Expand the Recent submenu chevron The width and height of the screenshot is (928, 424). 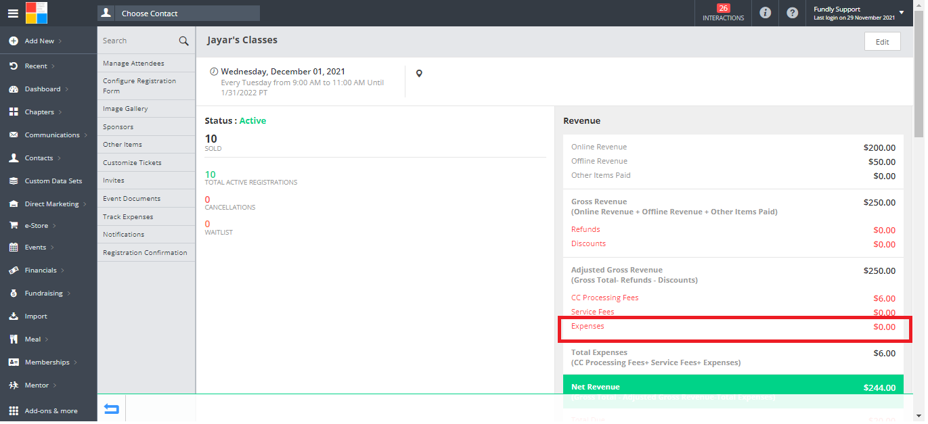(53, 66)
